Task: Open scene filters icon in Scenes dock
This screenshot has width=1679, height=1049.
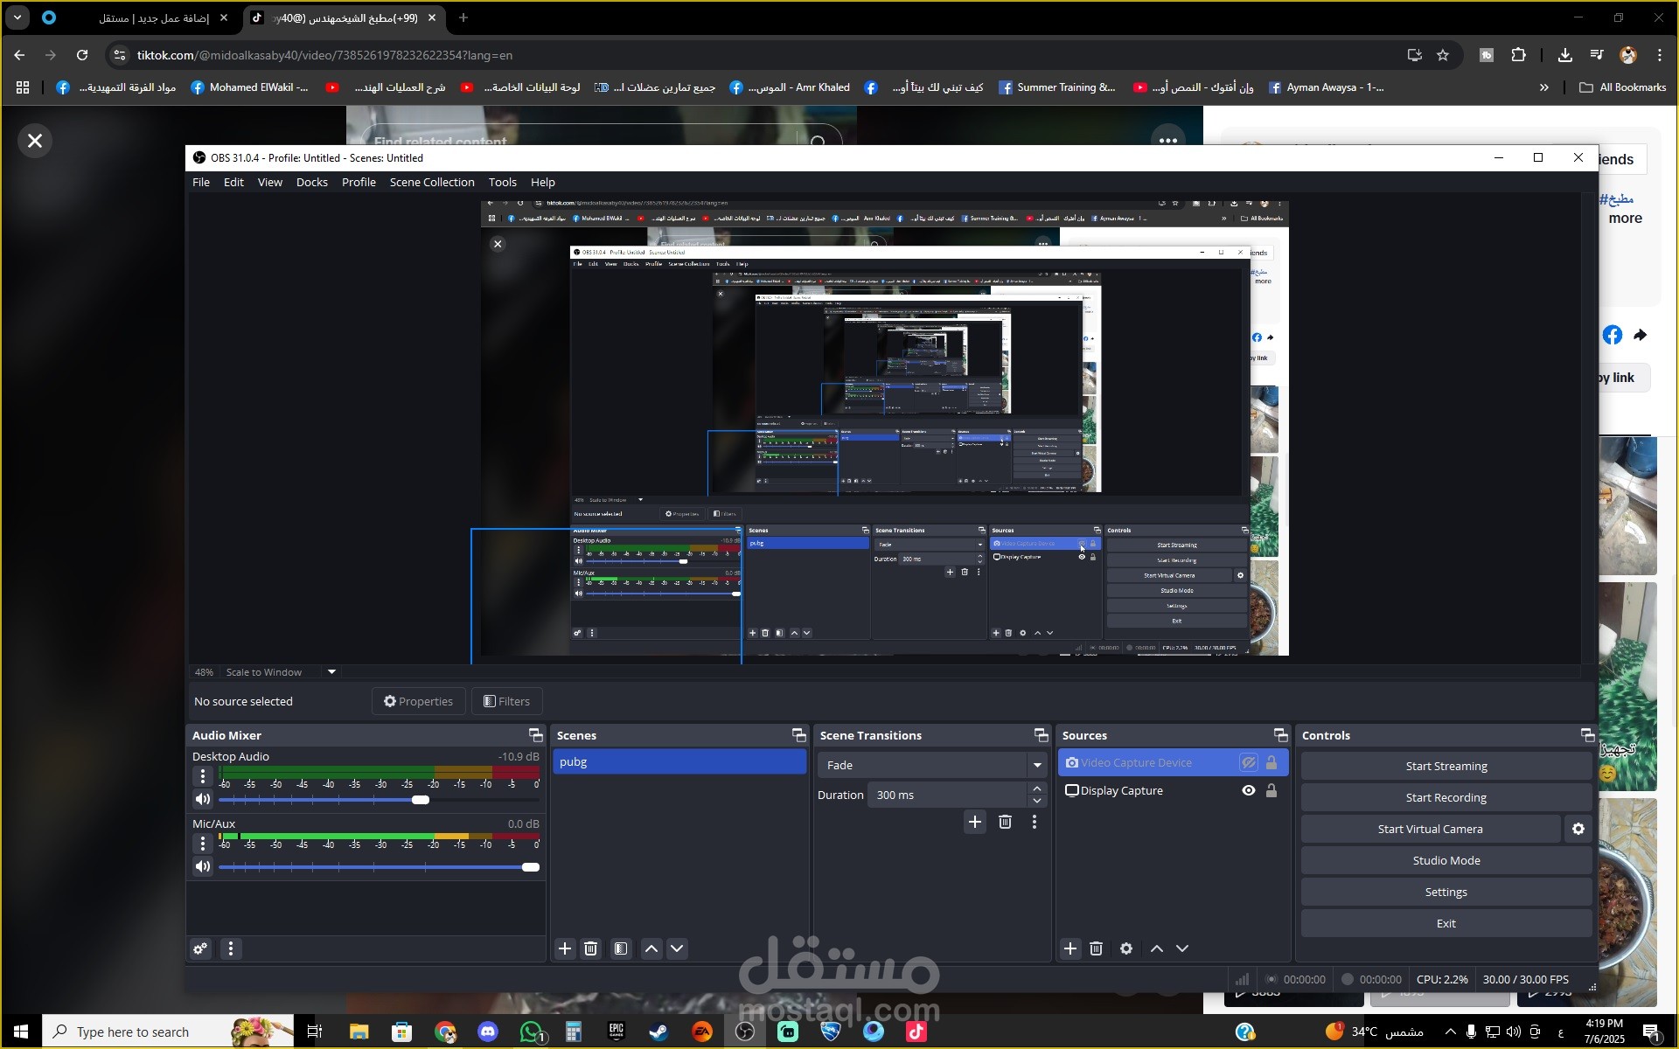Action: (x=621, y=948)
